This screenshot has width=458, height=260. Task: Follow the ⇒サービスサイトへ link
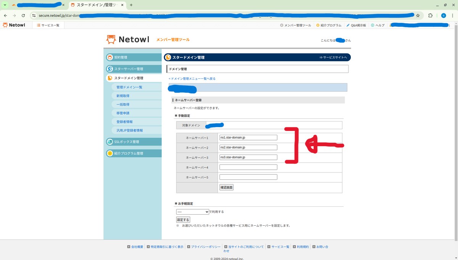tap(333, 57)
